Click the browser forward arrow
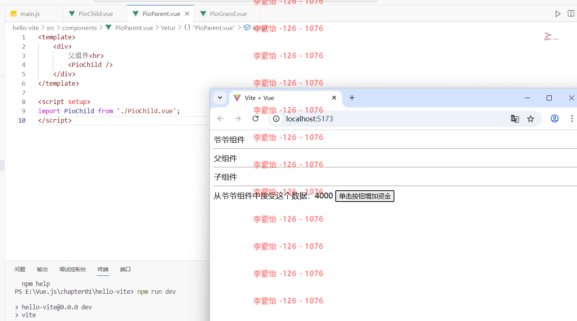The image size is (577, 321). pyautogui.click(x=238, y=119)
